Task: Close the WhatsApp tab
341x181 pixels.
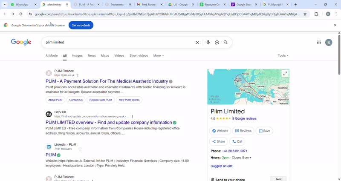Action: point(36,4)
